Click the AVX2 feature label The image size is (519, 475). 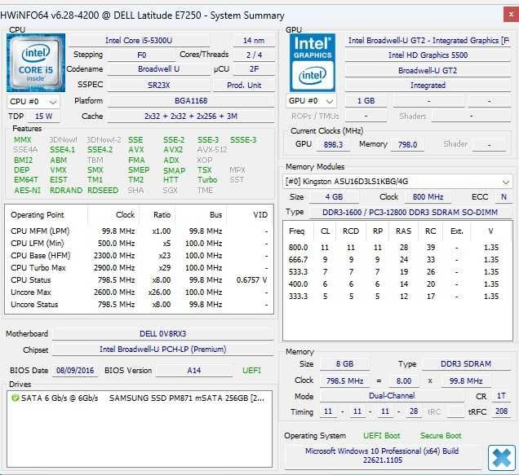coord(173,150)
